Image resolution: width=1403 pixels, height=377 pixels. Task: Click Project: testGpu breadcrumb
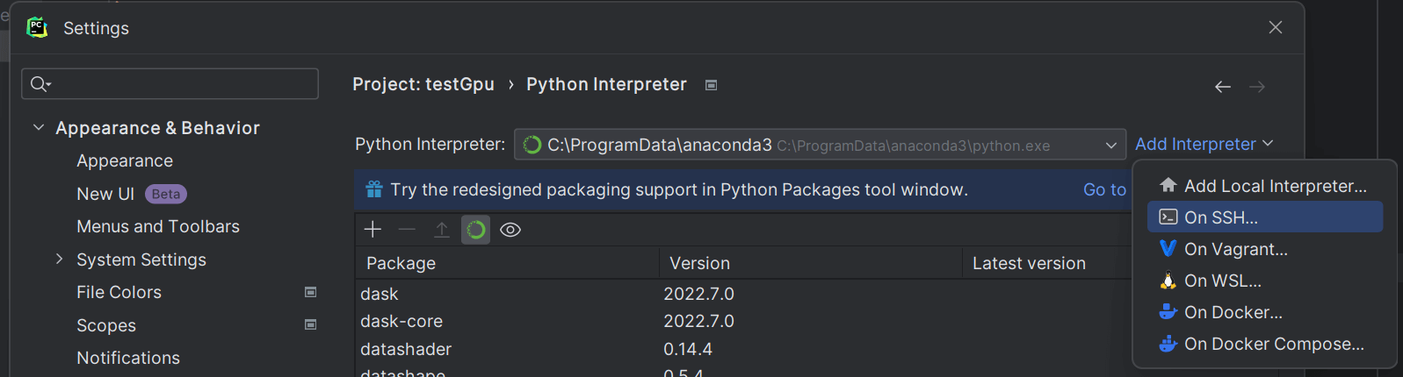pyautogui.click(x=423, y=84)
